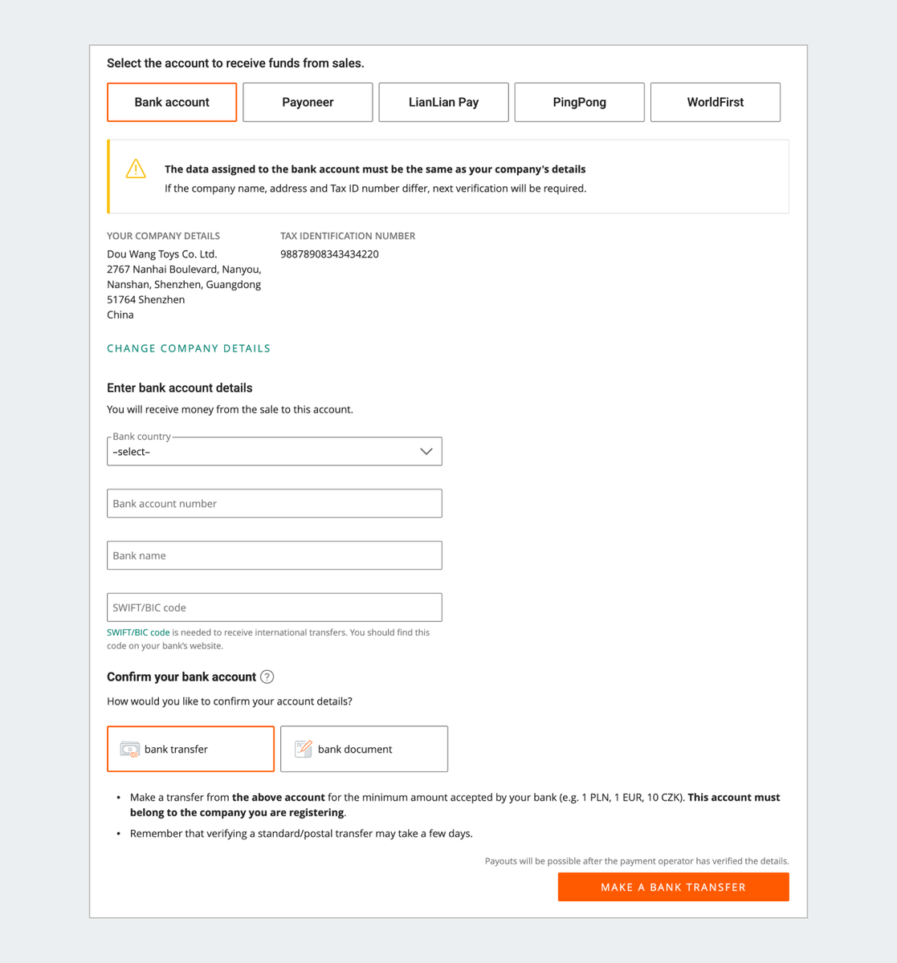Choose LianLian Pay as payout account
The height and width of the screenshot is (963, 897).
pyautogui.click(x=443, y=102)
